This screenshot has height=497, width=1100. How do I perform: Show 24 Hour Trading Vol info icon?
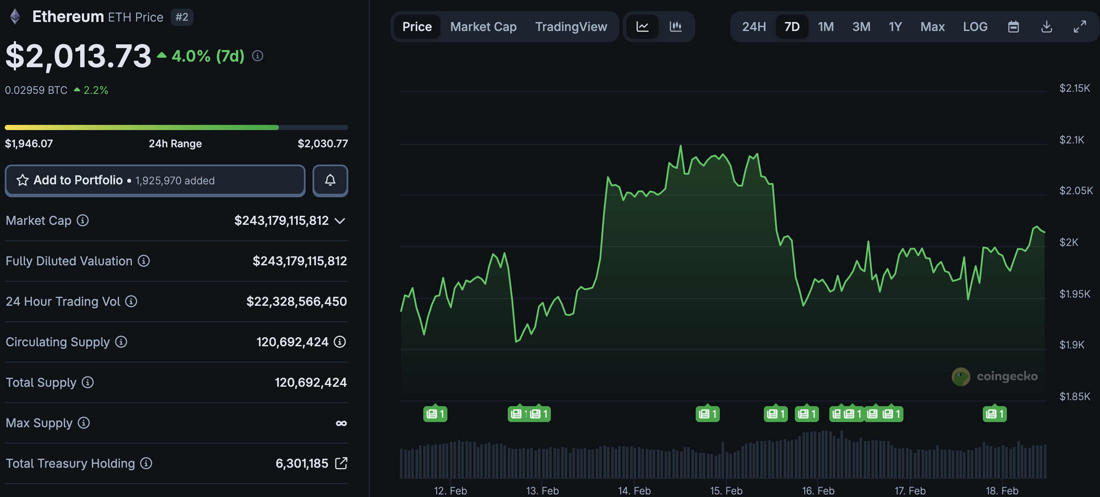(x=131, y=301)
